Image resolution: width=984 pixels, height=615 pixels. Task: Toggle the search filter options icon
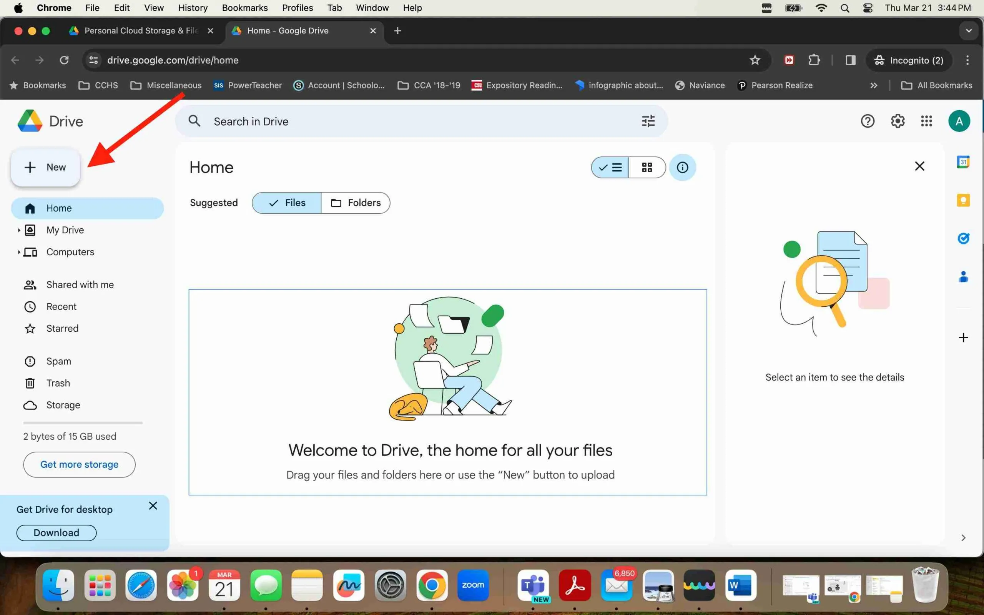[x=648, y=120]
